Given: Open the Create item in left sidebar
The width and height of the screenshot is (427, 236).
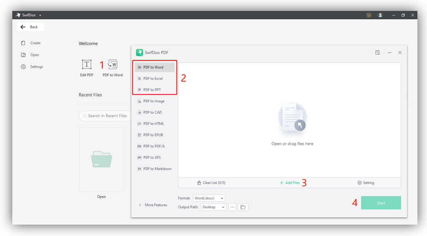Looking at the screenshot, I should click(x=31, y=43).
